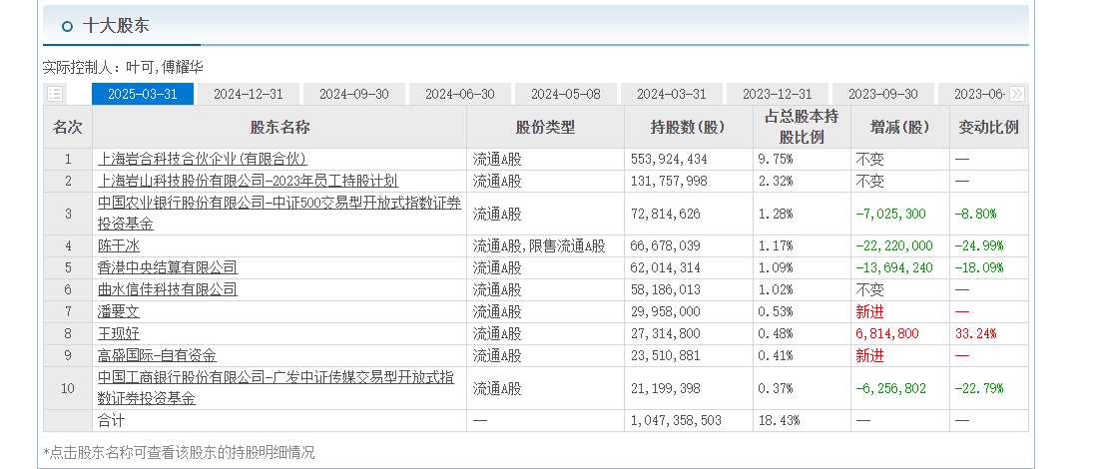
Task: Click share count 66,678,039
Action: coord(666,246)
